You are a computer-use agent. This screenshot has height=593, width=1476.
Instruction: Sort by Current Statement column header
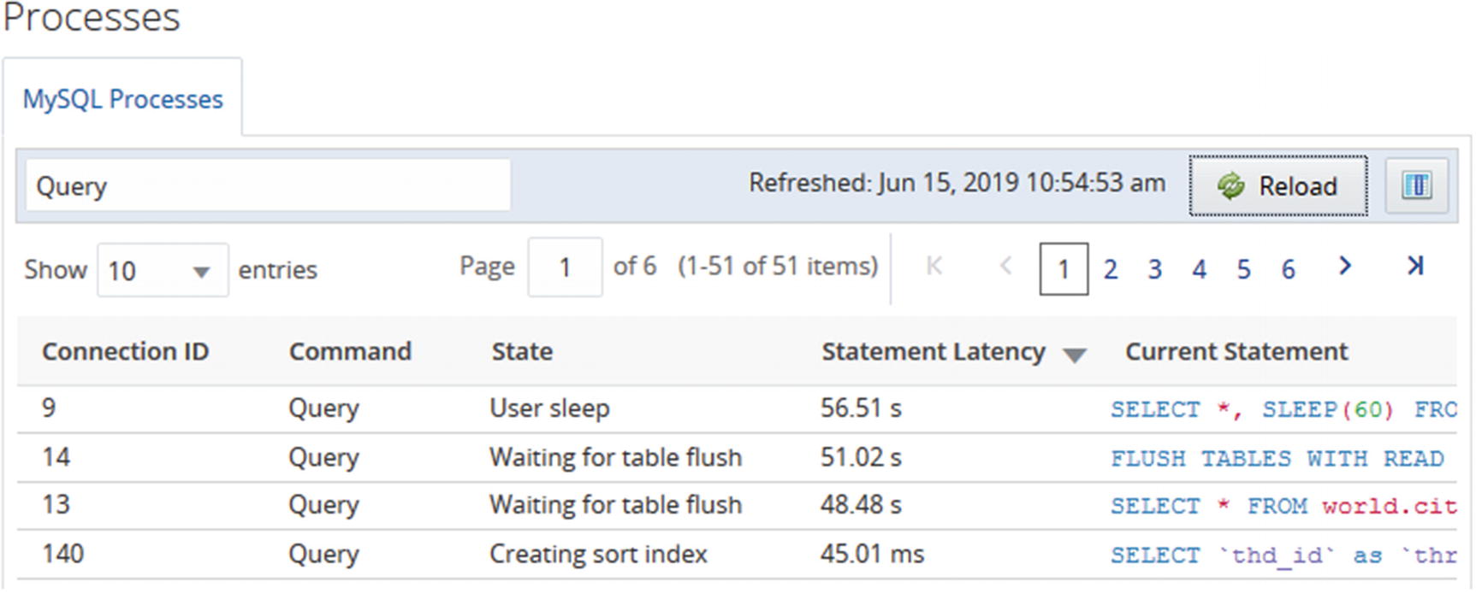[1236, 351]
